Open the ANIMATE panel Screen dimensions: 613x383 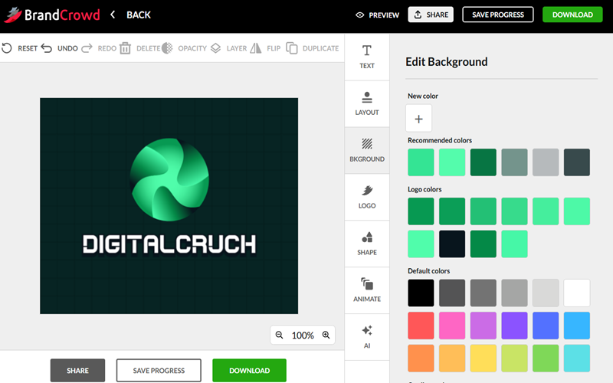tap(367, 290)
